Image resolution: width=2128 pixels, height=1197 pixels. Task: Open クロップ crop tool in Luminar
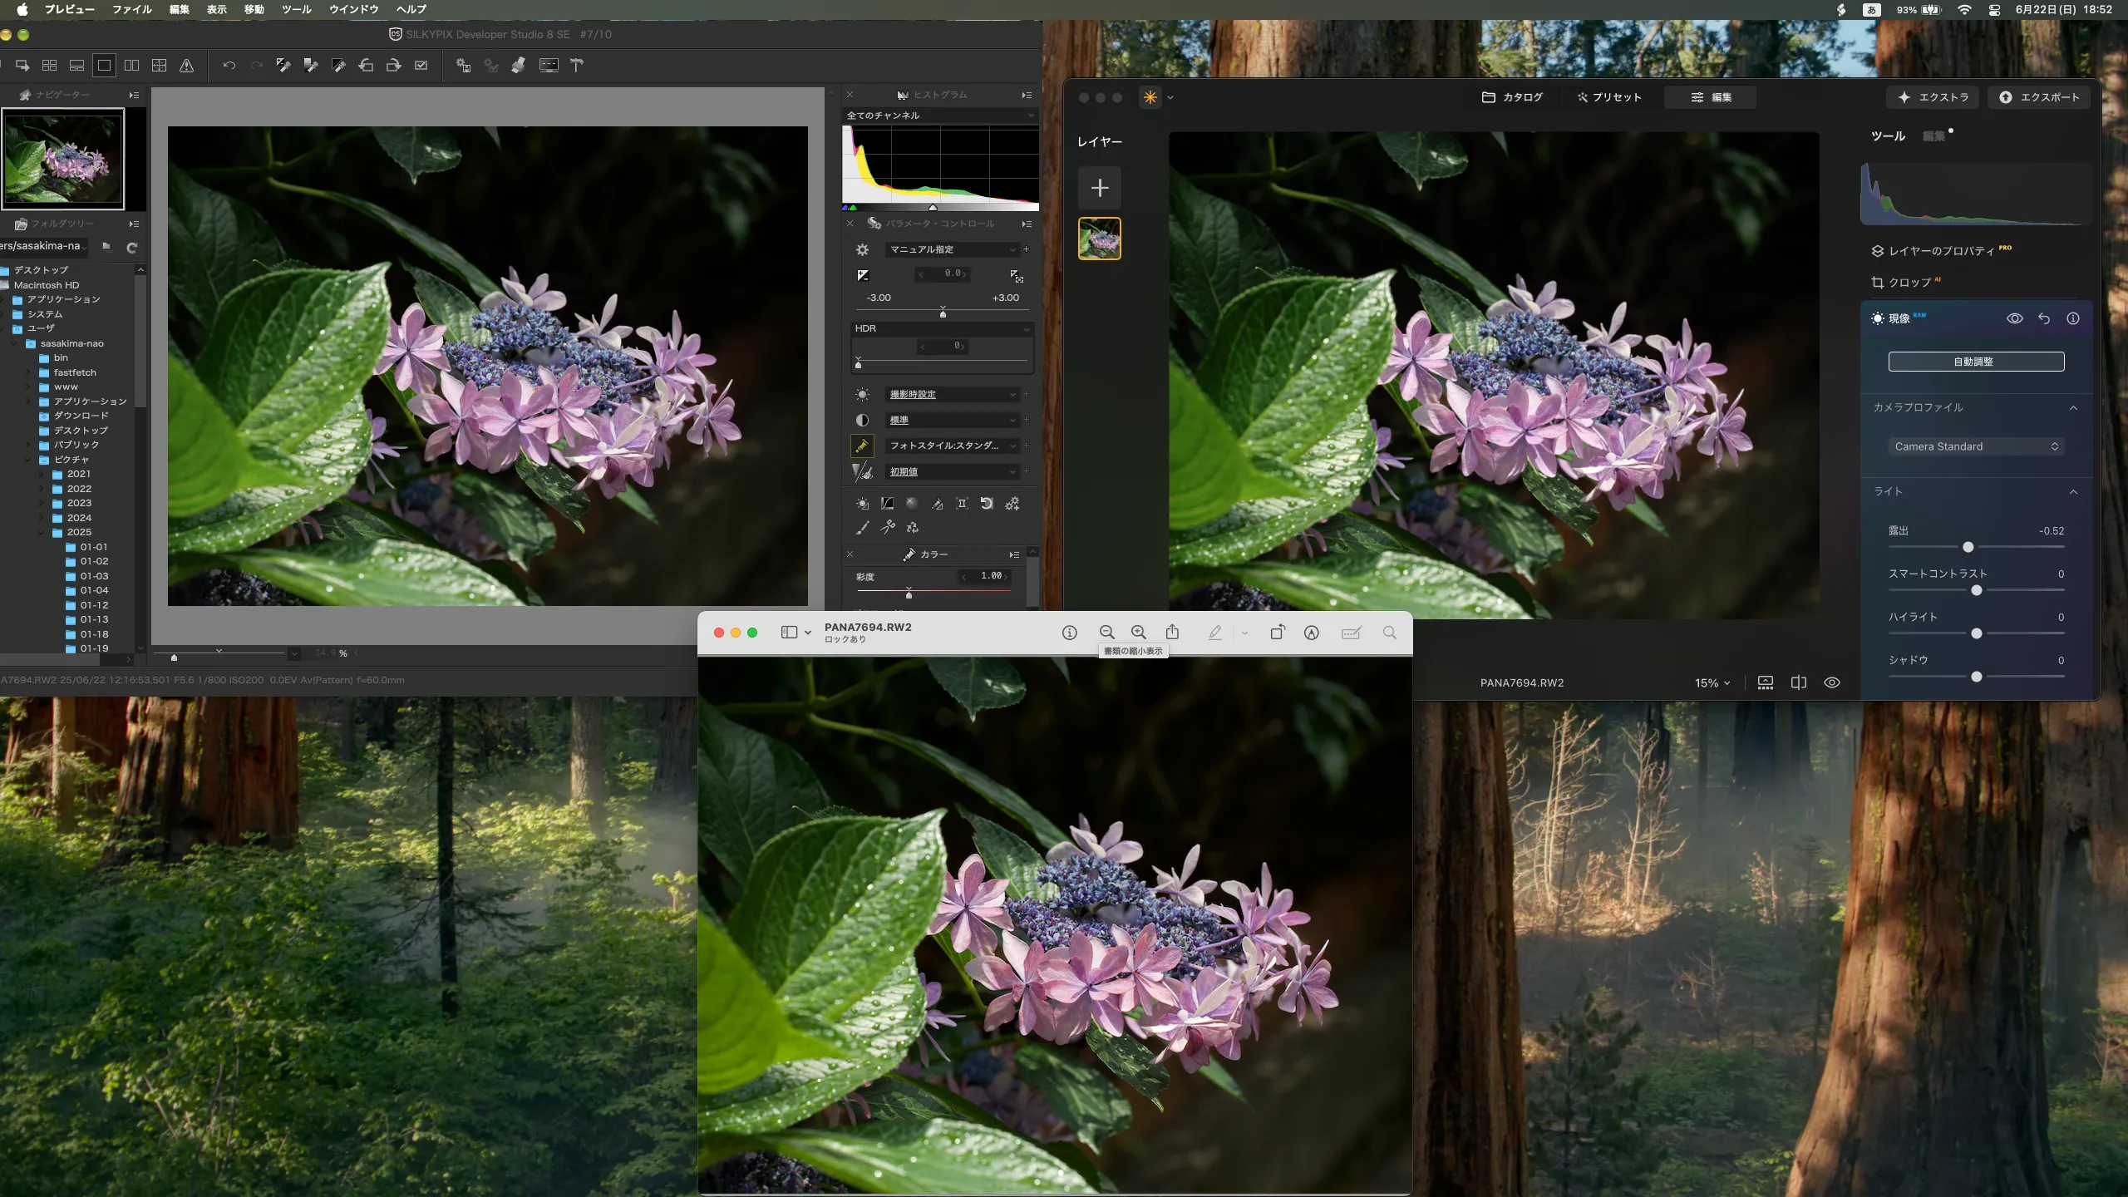point(1906,283)
